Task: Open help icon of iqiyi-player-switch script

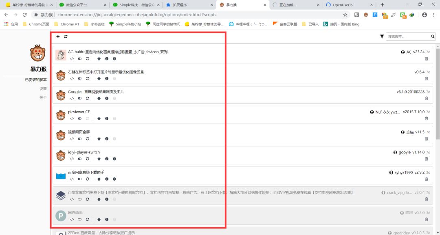Action: pos(114,159)
